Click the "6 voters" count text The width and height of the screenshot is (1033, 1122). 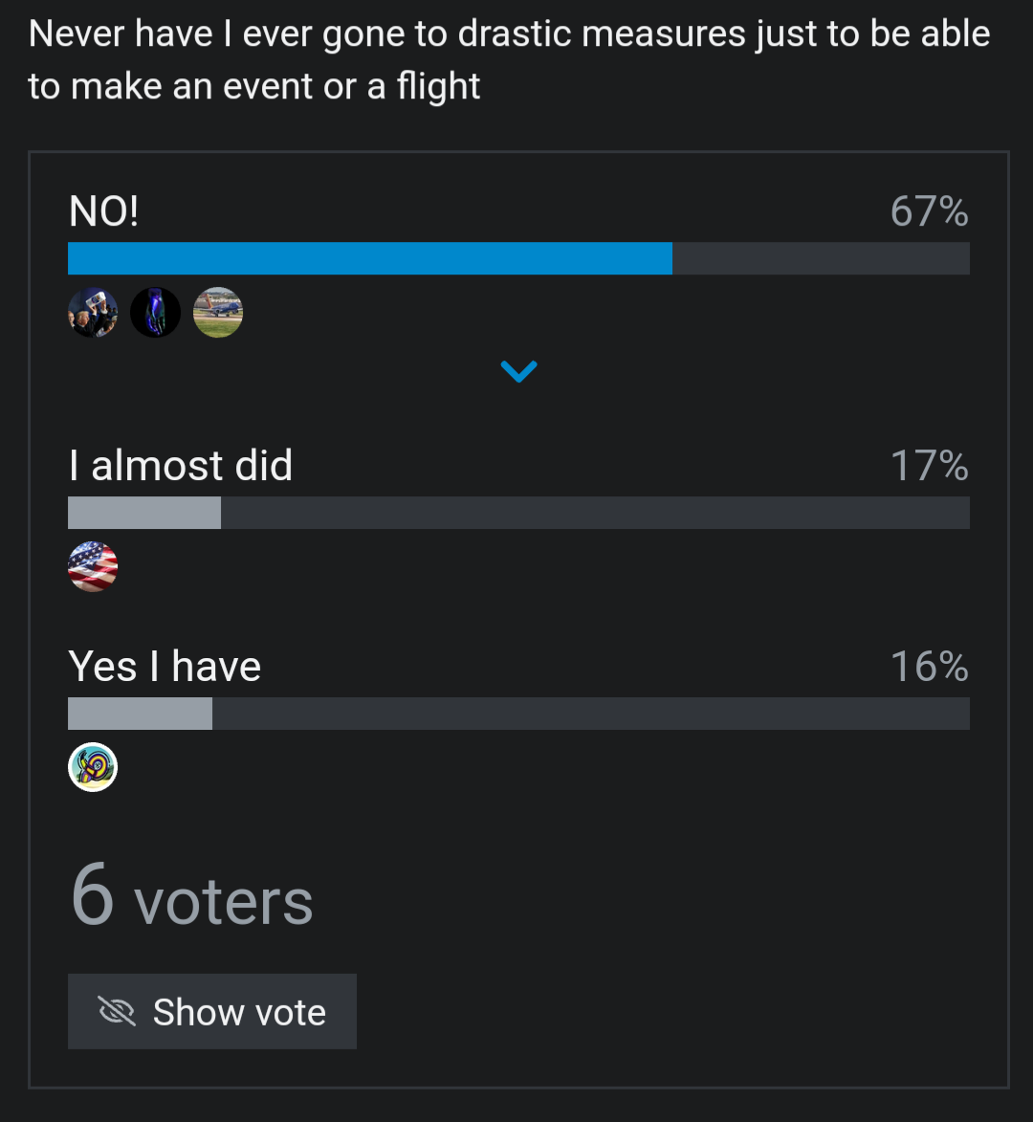click(x=192, y=899)
